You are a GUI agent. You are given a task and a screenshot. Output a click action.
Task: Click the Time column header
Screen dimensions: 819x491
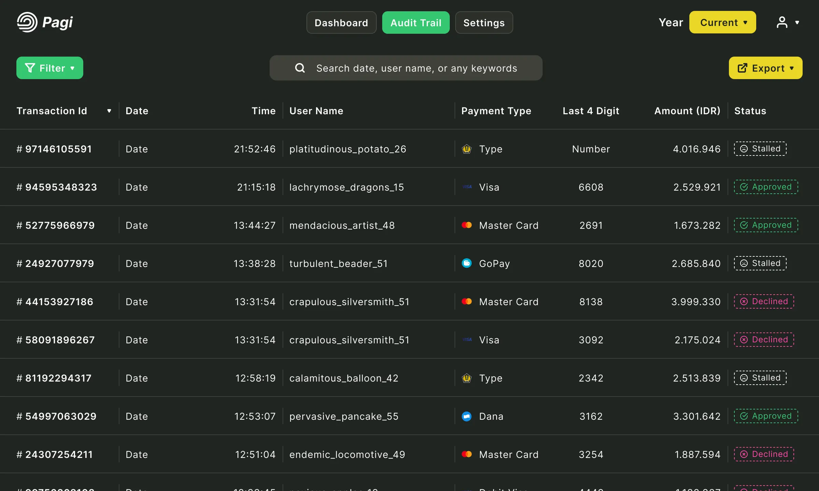click(263, 111)
